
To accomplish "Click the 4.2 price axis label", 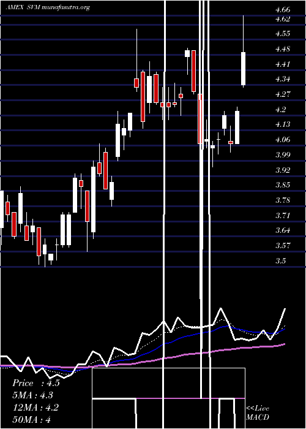I will point(280,110).
